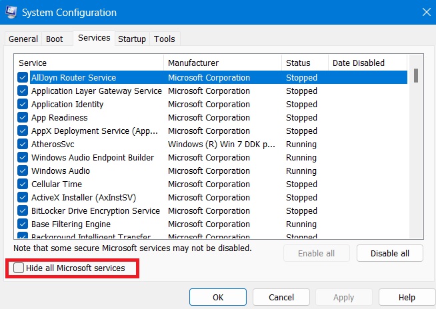Sort by the Service column header

pyautogui.click(x=89, y=63)
